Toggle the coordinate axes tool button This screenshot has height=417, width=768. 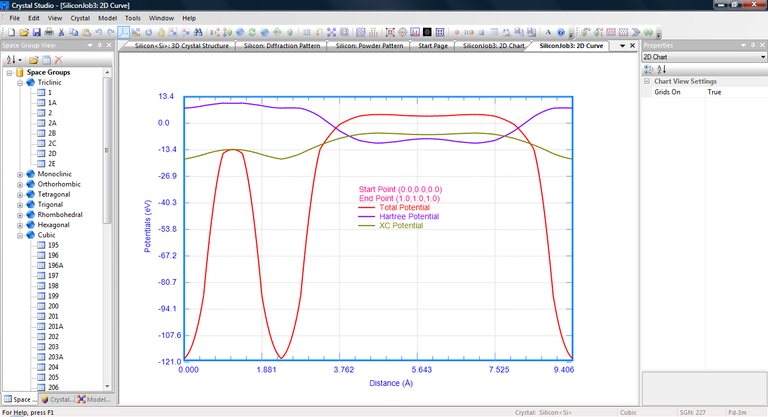[x=124, y=32]
